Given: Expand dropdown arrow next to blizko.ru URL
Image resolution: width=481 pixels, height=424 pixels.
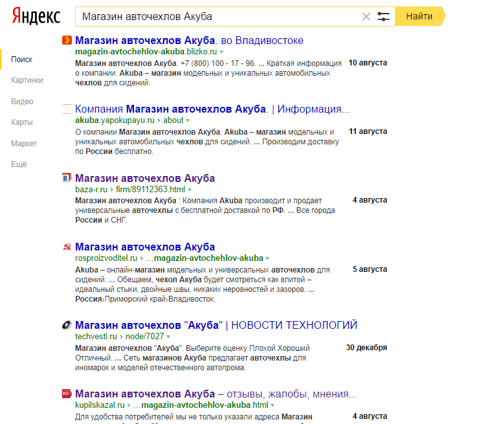Looking at the screenshot, I should 221,52.
